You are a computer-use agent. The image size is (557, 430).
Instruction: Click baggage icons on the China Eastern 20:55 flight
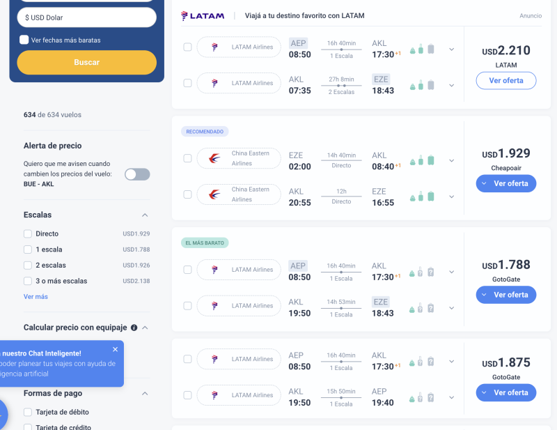pyautogui.click(x=422, y=196)
